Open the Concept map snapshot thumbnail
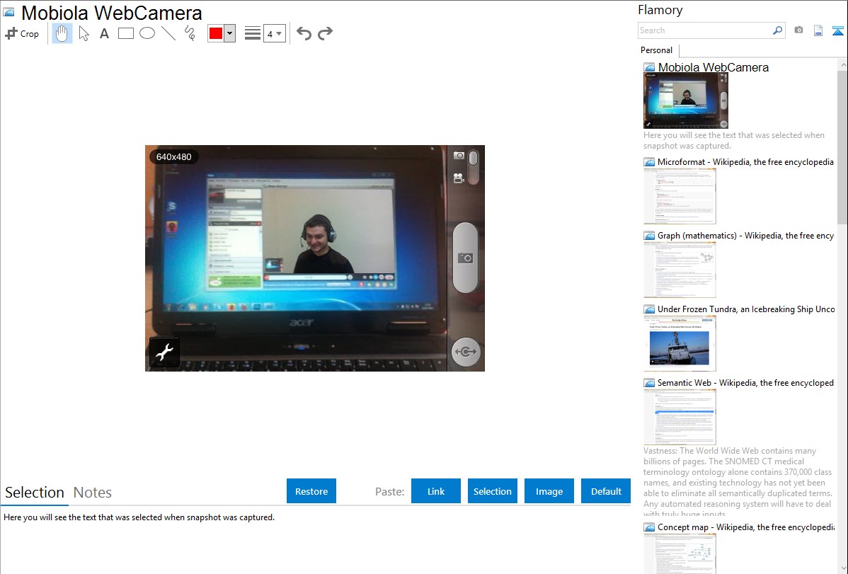Screen dimensions: 848x574 (x=680, y=553)
